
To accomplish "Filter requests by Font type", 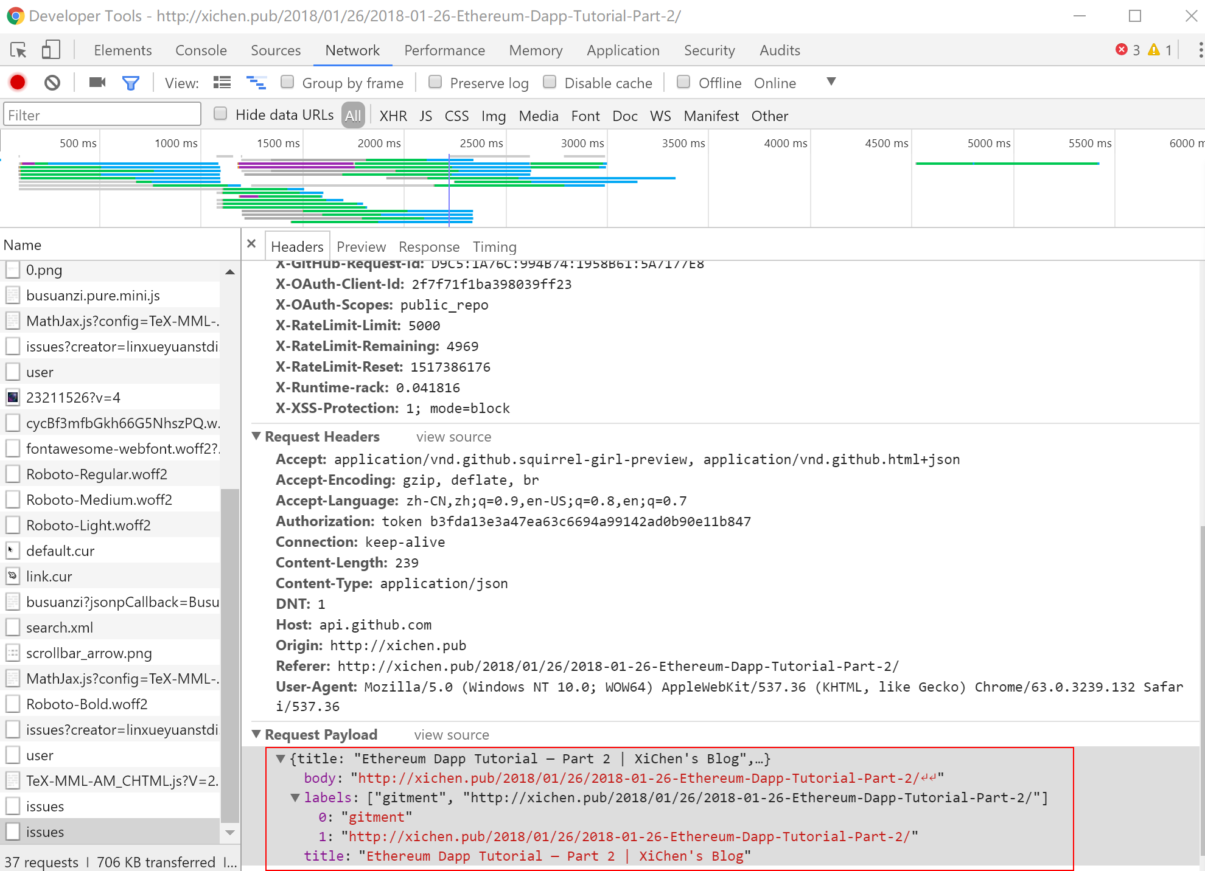I will click(585, 116).
